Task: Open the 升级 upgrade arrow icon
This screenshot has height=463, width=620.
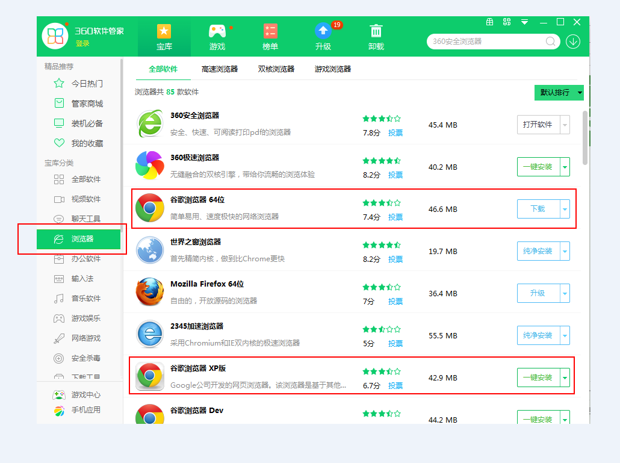Action: 323,31
